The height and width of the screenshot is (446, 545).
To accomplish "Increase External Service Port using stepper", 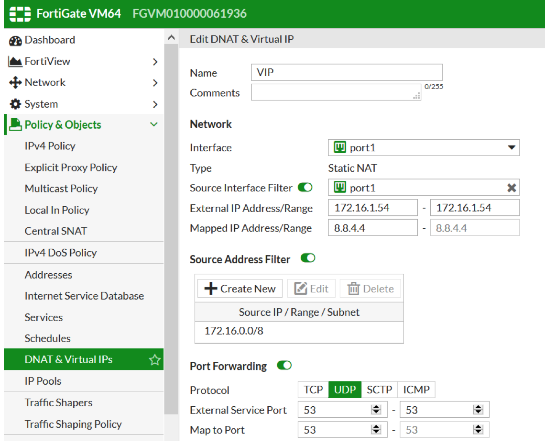I will pos(377,407).
